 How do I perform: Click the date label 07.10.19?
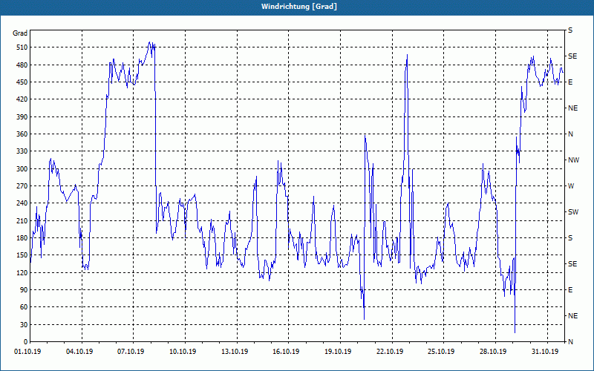coord(131,352)
